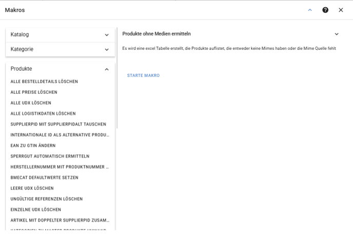Expand the Produkte ohne Medien ermitteln chevron
This screenshot has width=353, height=237.
coord(337,34)
